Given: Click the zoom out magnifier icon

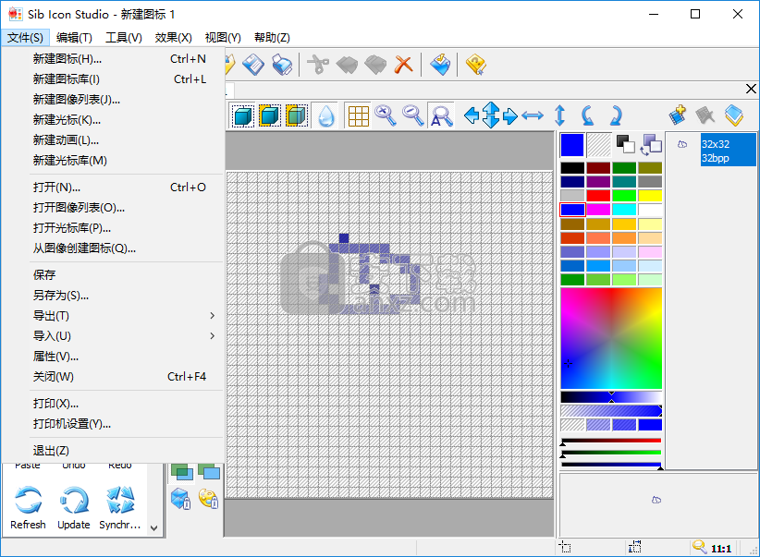Looking at the screenshot, I should click(413, 115).
